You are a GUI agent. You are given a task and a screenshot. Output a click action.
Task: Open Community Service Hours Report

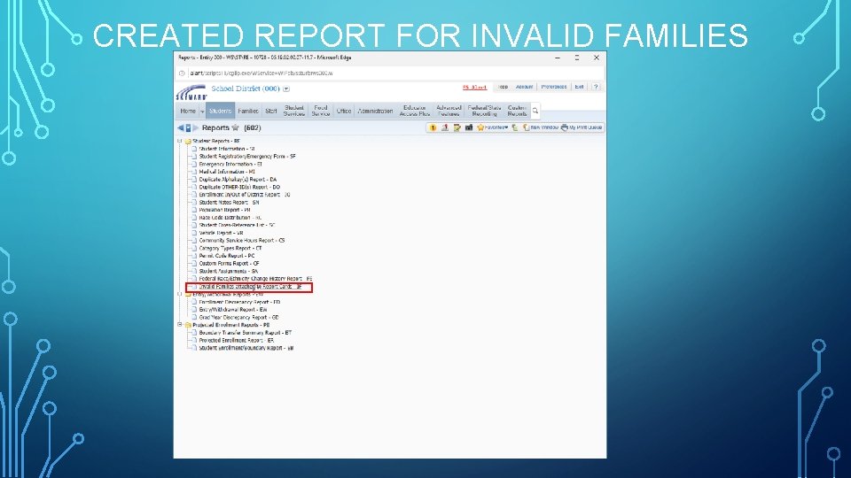point(241,240)
